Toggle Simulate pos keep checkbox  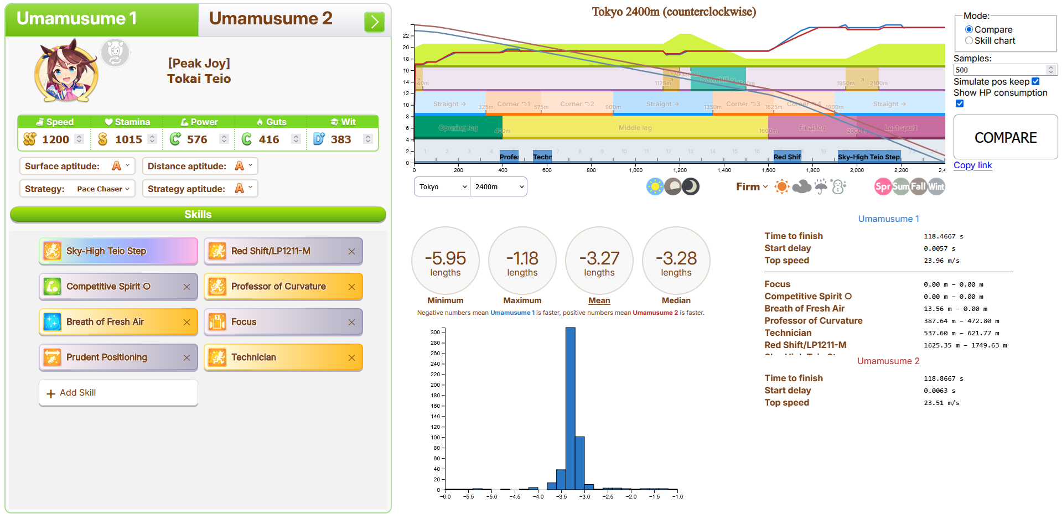coord(1035,81)
